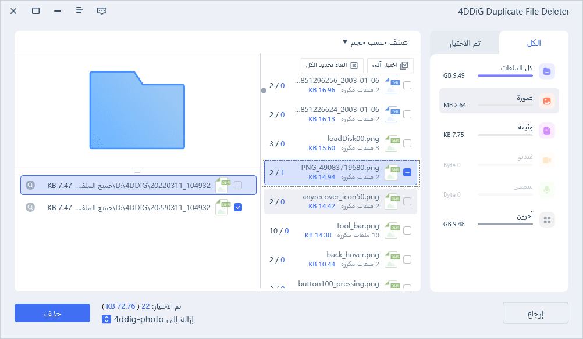Switch to the All (الكل) tab
Image resolution: width=583 pixels, height=339 pixels.
click(534, 43)
